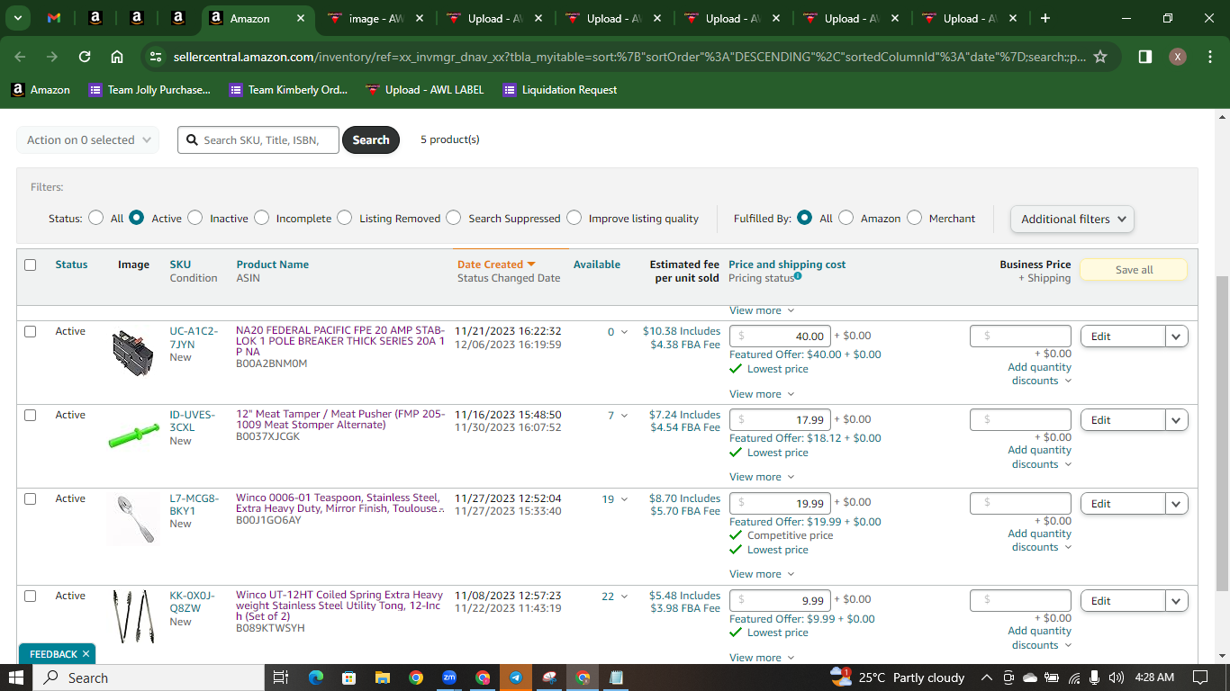The image size is (1230, 691).
Task: Open the browser profile avatar
Action: click(x=1177, y=57)
